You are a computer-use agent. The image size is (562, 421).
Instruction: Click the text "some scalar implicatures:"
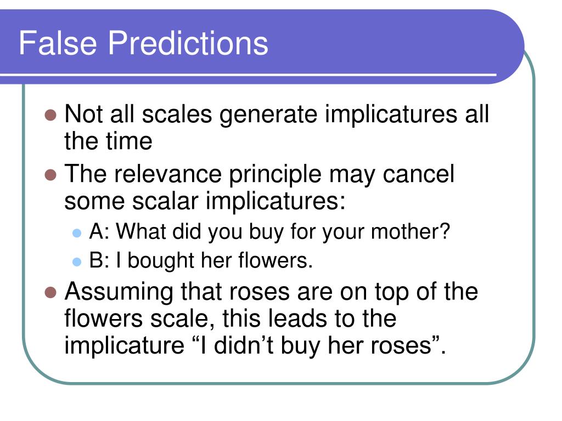coord(205,201)
